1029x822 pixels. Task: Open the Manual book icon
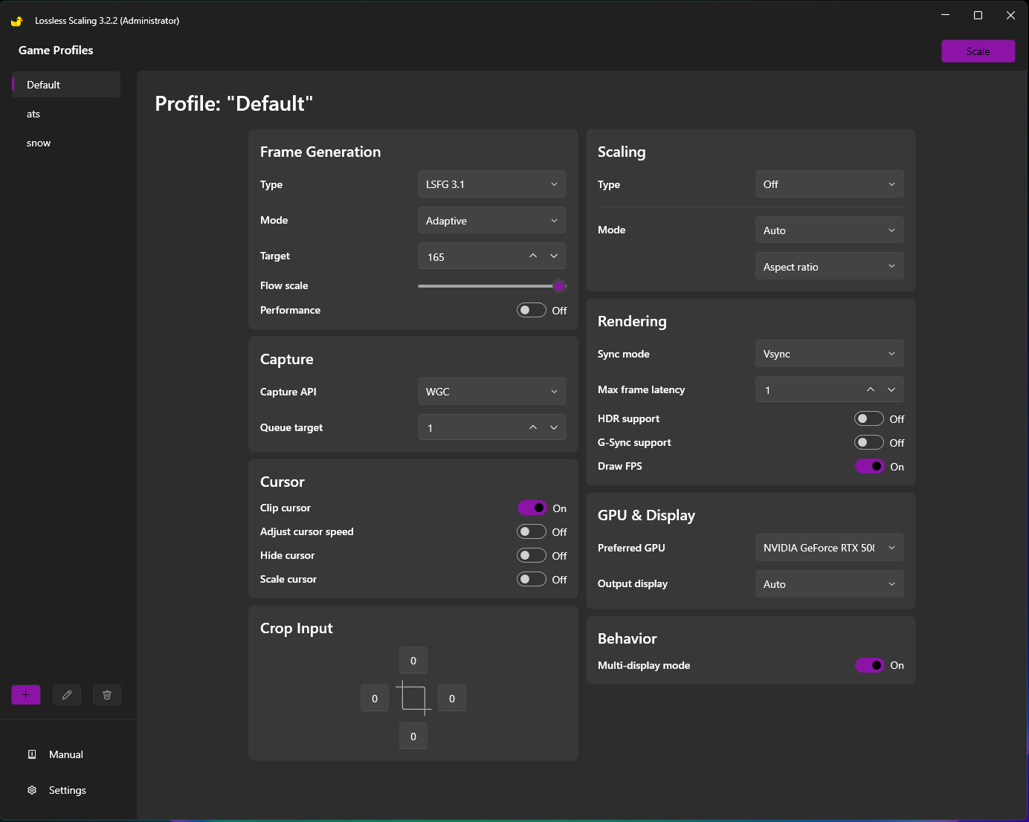[x=32, y=754]
